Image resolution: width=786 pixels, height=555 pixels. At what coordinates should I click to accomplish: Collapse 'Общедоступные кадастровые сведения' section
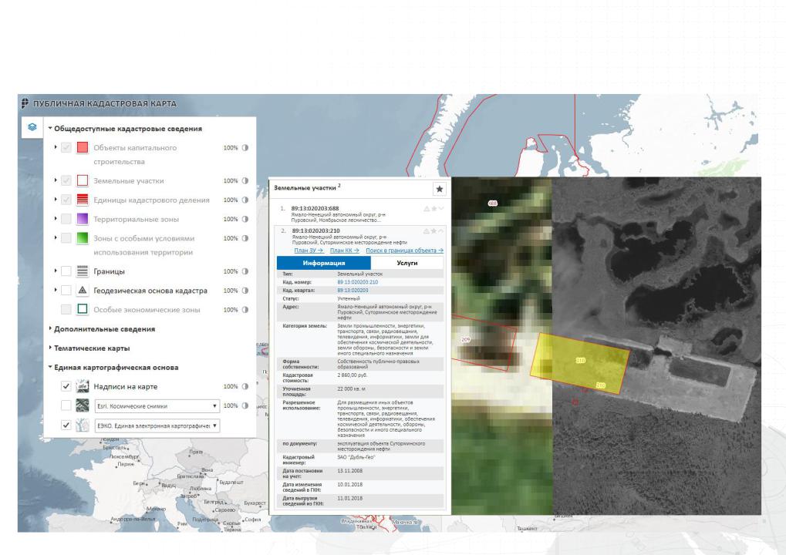50,128
